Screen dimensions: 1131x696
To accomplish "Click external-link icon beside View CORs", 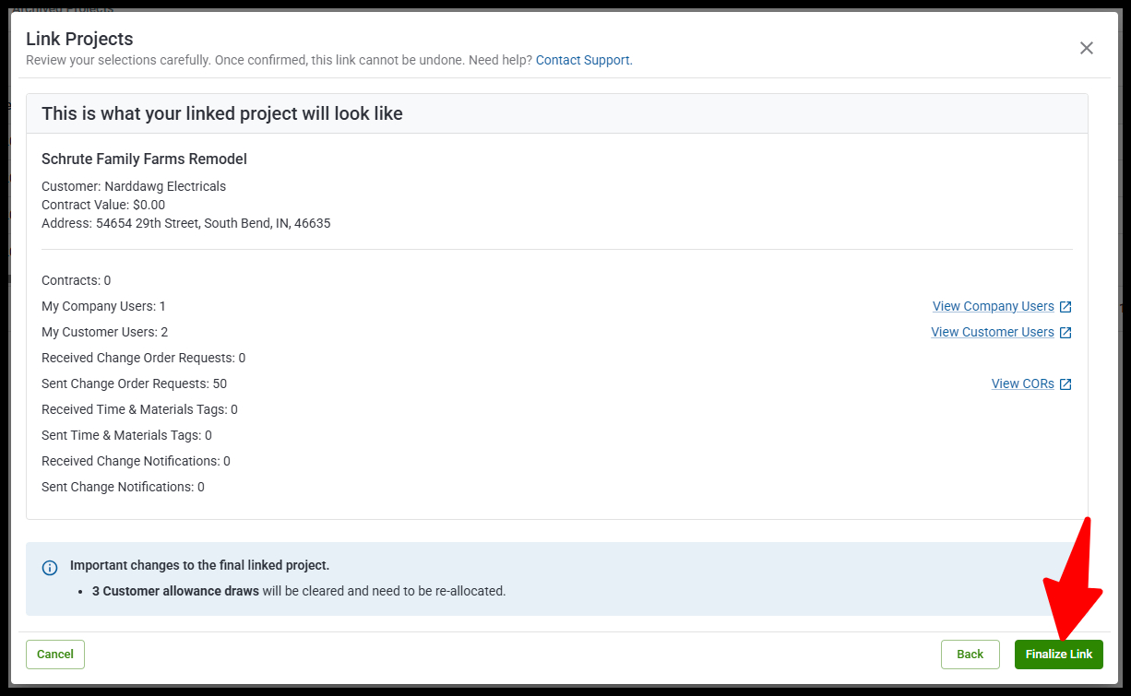I will [1066, 384].
